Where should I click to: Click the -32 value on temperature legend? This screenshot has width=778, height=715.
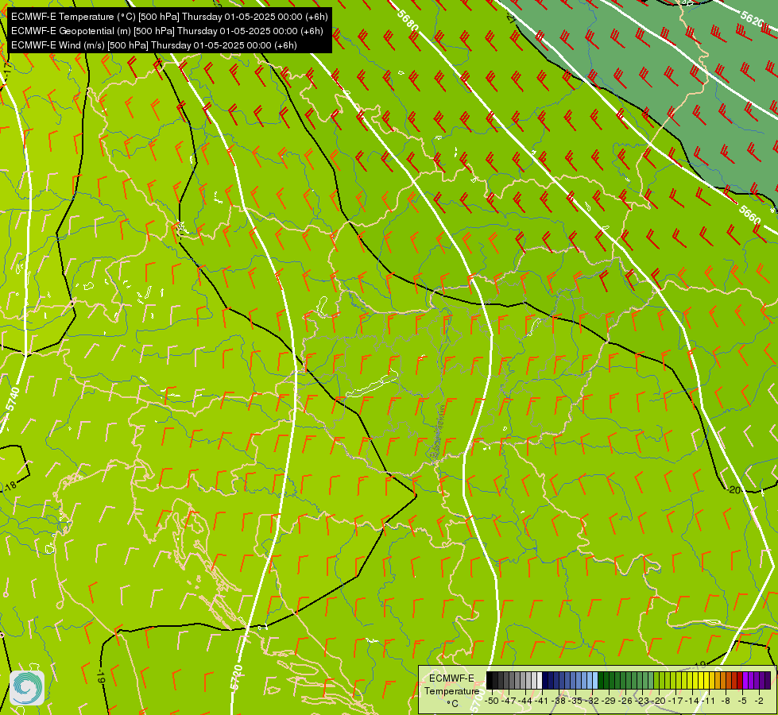tap(592, 701)
